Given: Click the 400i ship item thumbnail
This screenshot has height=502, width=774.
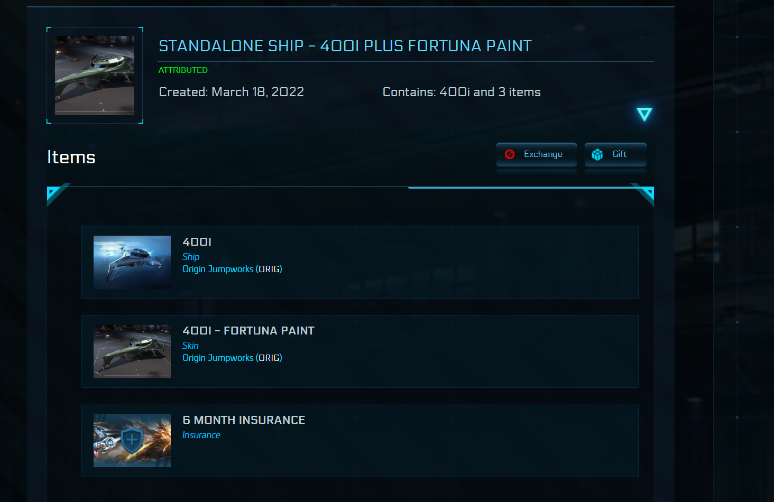Looking at the screenshot, I should 132,262.
